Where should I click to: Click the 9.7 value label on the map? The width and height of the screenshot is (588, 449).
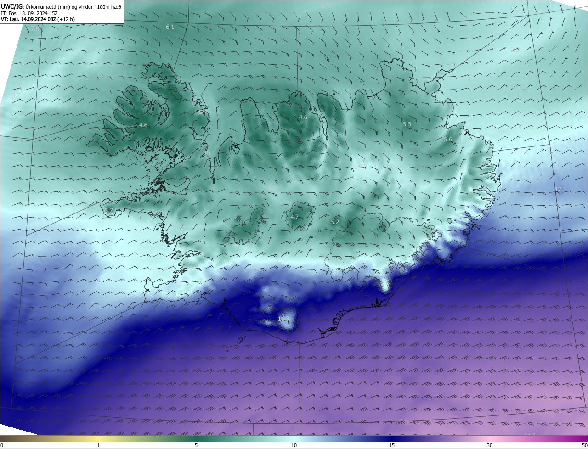pos(16,95)
